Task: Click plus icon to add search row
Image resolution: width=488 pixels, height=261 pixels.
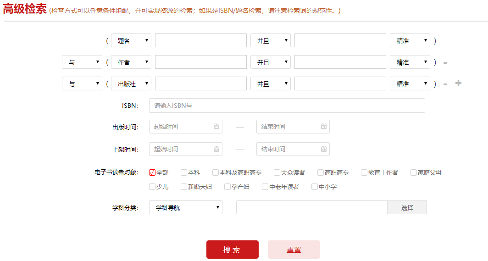Action: click(458, 83)
